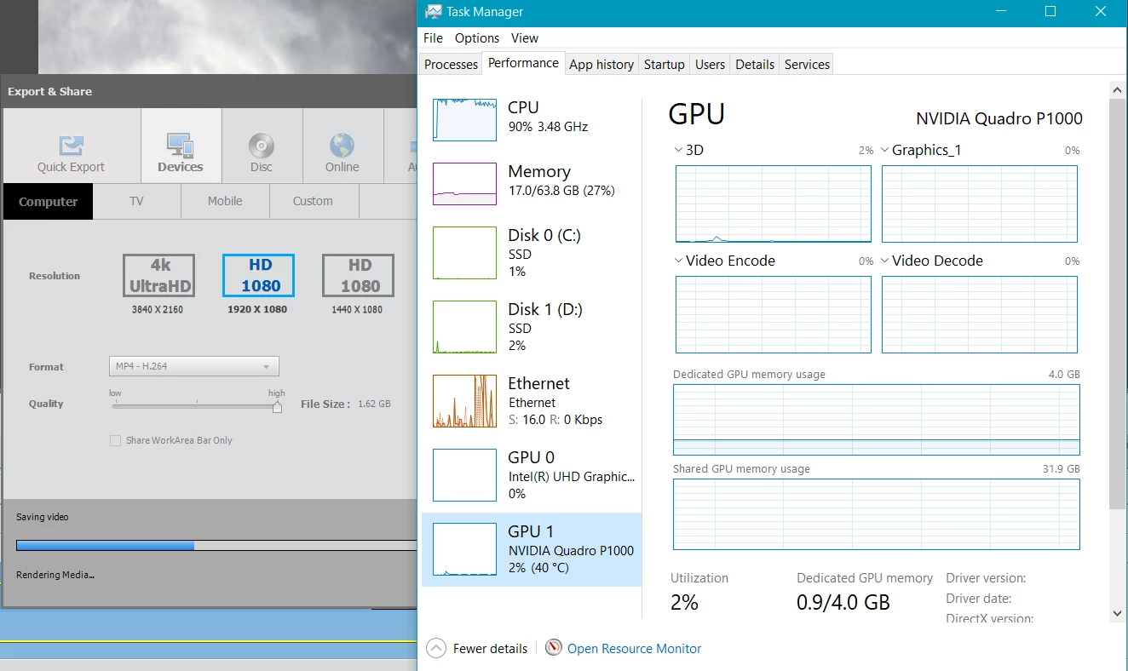This screenshot has height=671, width=1128.
Task: Click the Task Manager title bar icon
Action: (x=434, y=12)
